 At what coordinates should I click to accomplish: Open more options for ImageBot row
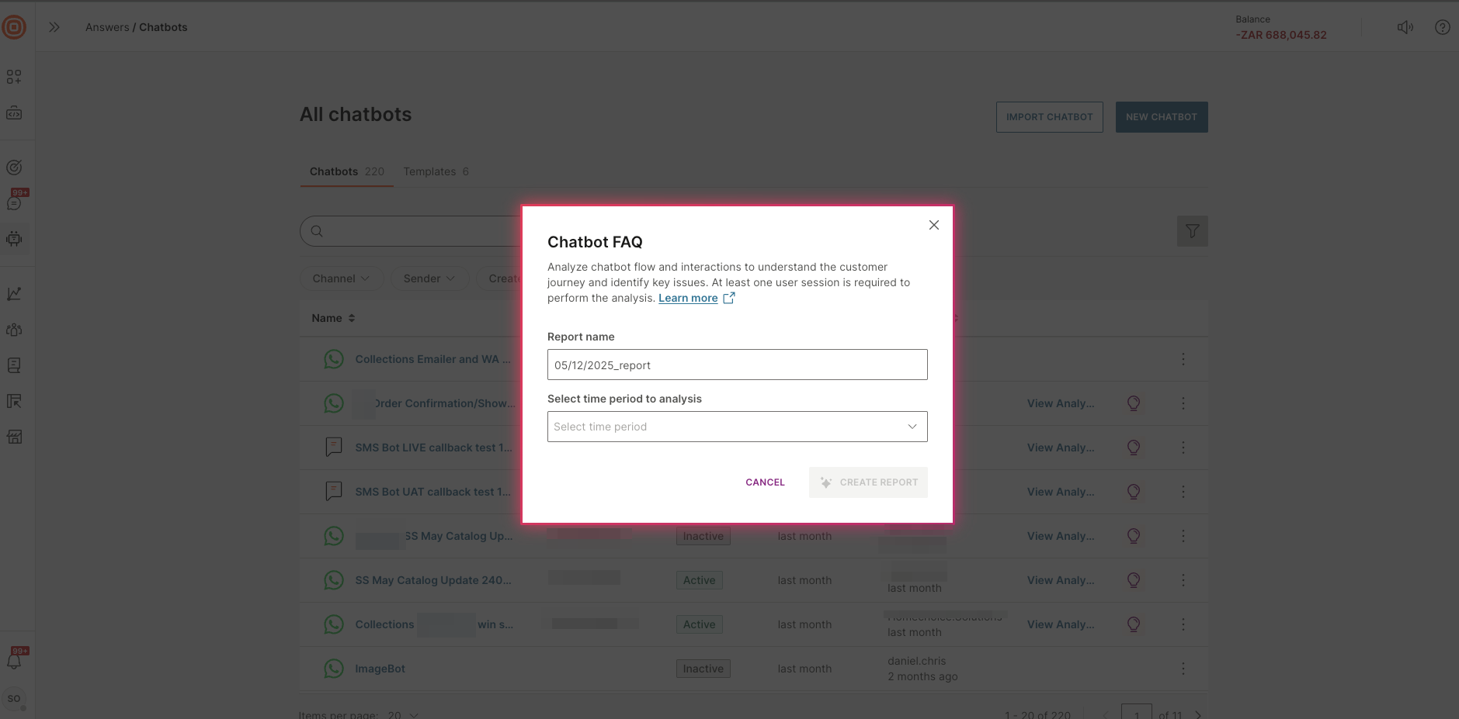[1183, 669]
